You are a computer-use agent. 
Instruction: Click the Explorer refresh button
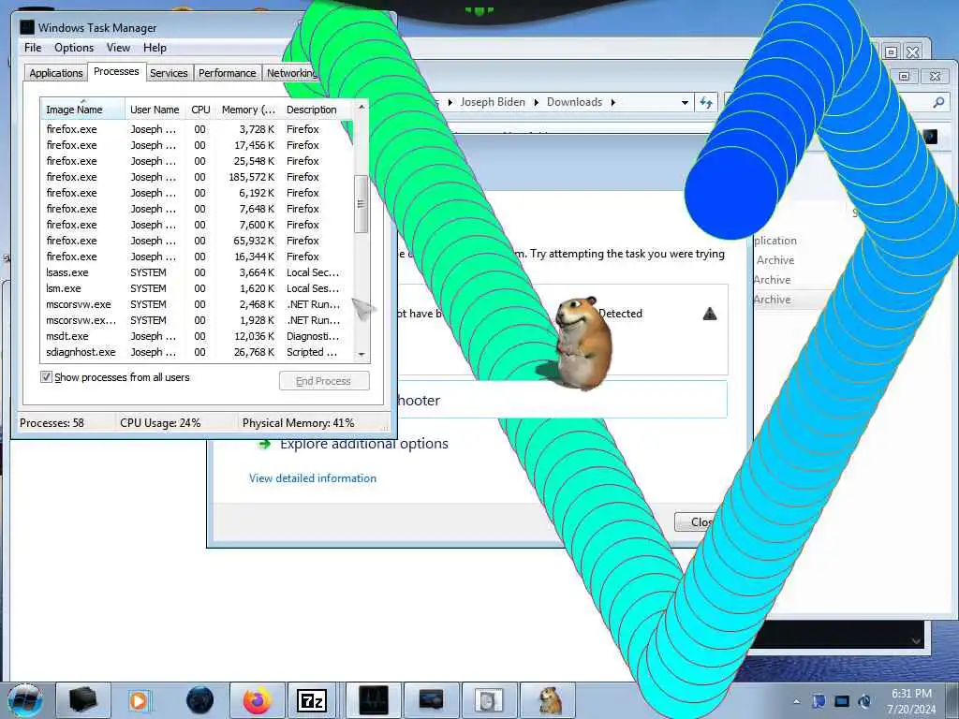tap(706, 102)
